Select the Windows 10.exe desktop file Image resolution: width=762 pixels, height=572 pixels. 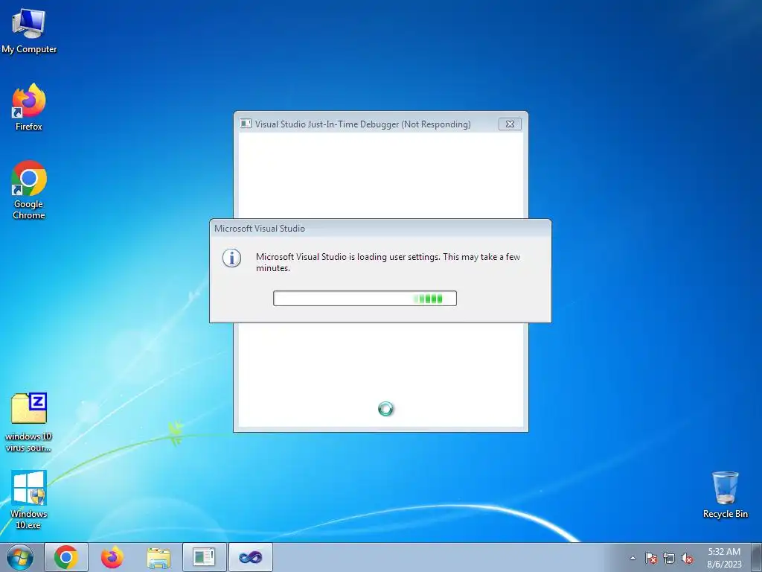pyautogui.click(x=29, y=500)
